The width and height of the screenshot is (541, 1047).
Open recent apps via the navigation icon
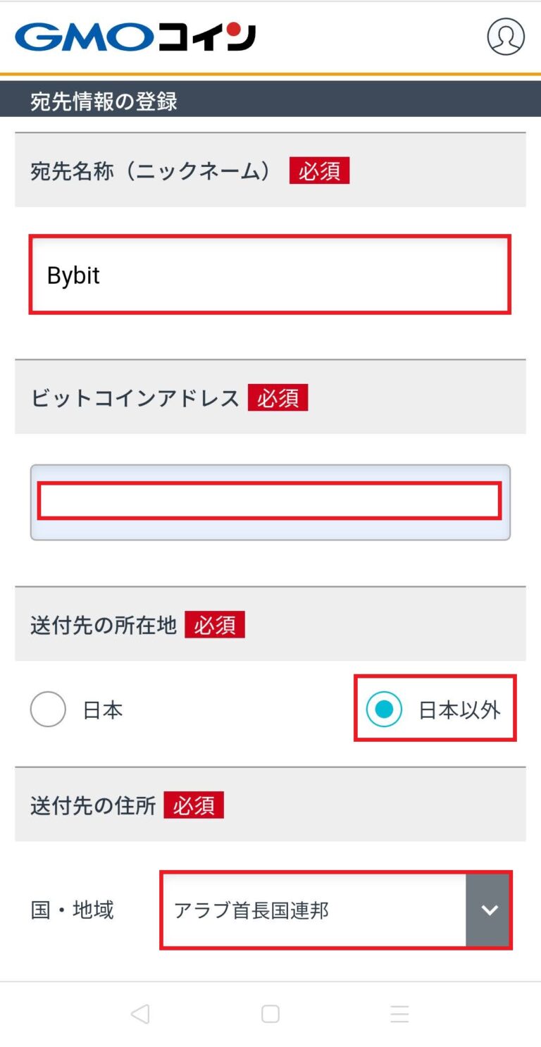tap(399, 1014)
